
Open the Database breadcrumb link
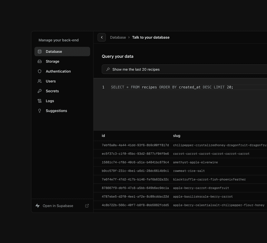click(x=118, y=37)
